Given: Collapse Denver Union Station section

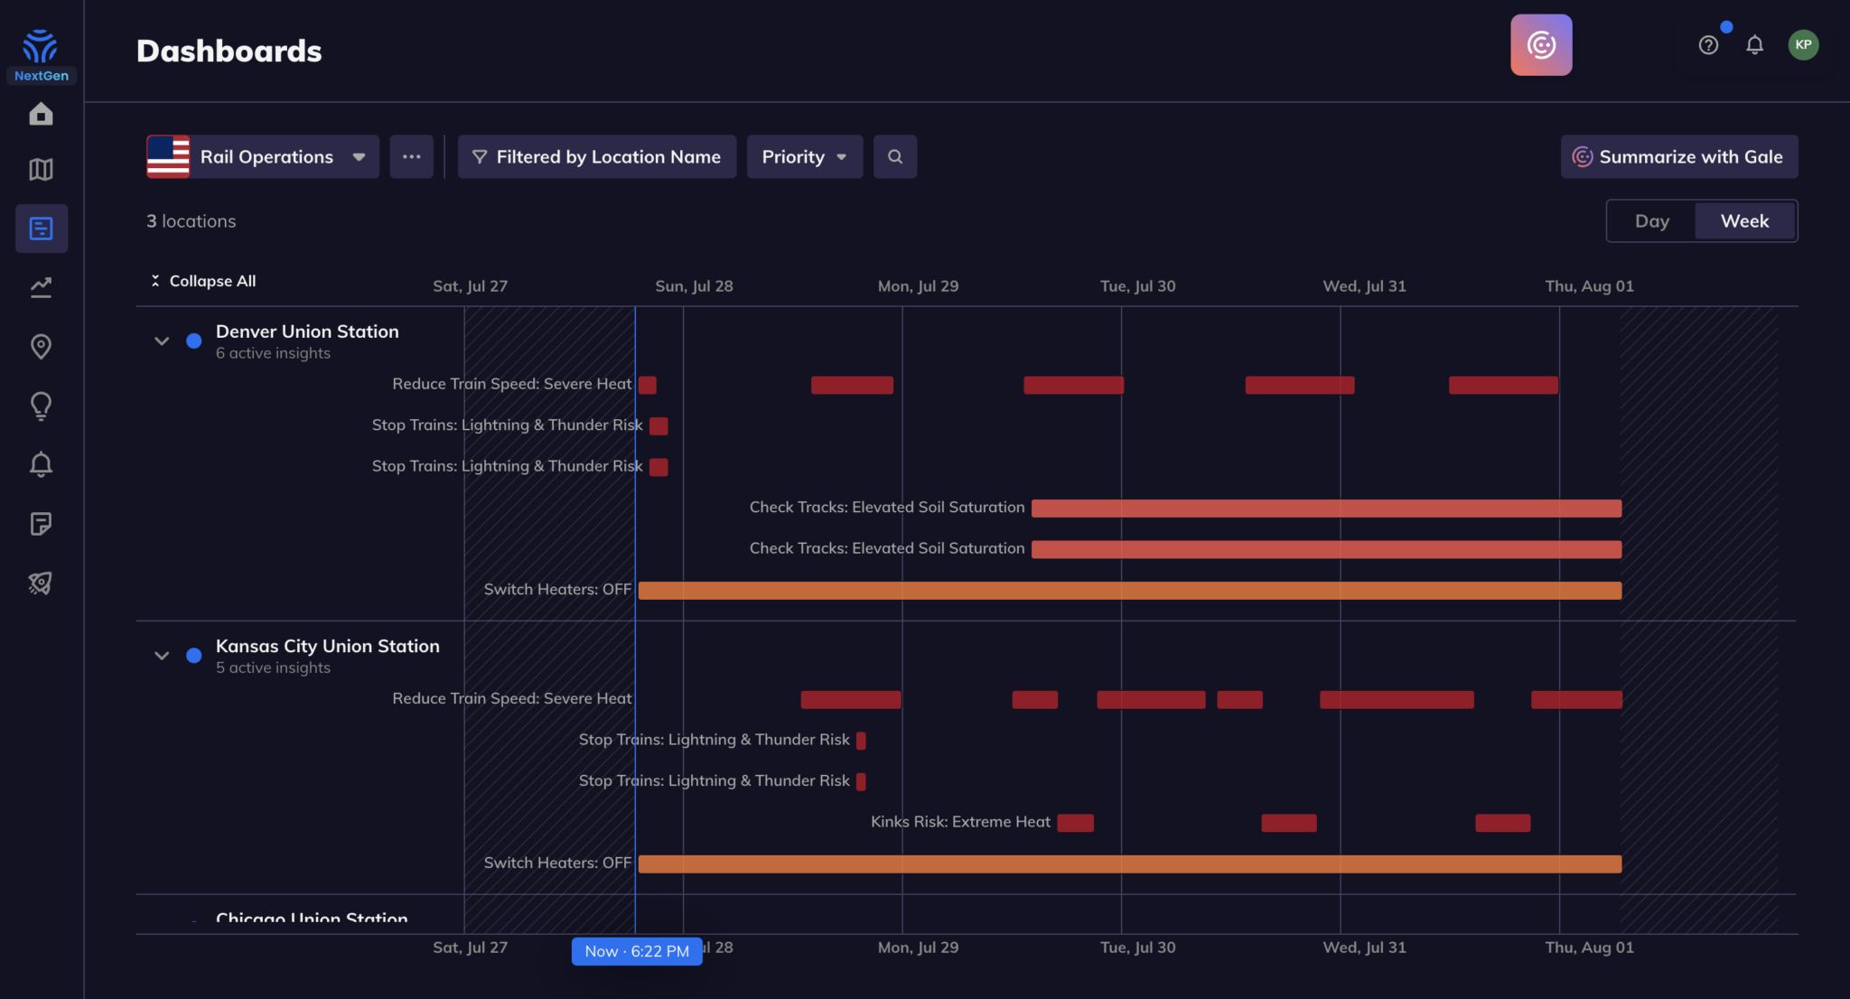Looking at the screenshot, I should point(162,341).
